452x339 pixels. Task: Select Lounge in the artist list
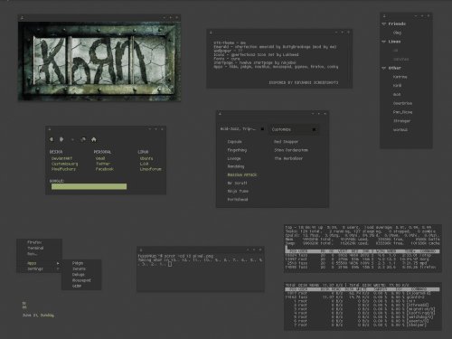pyautogui.click(x=234, y=158)
